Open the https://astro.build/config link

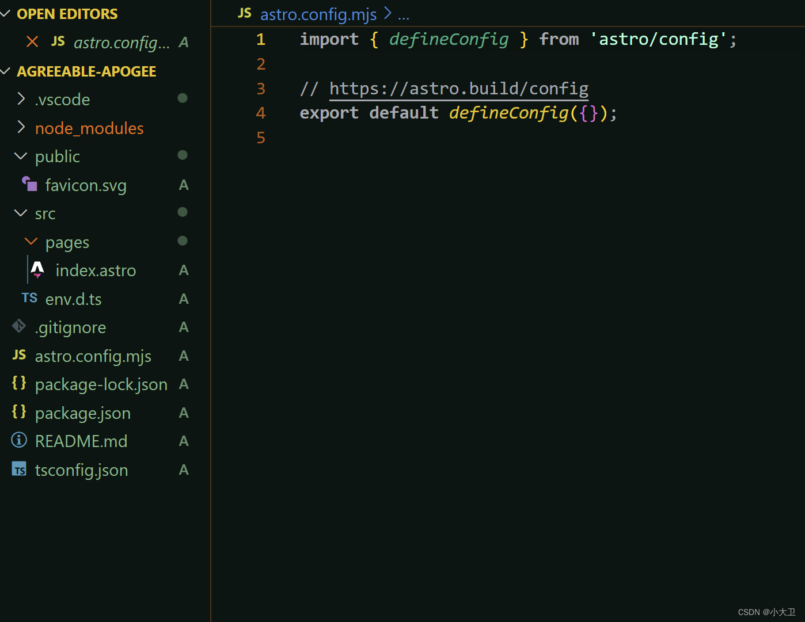459,88
